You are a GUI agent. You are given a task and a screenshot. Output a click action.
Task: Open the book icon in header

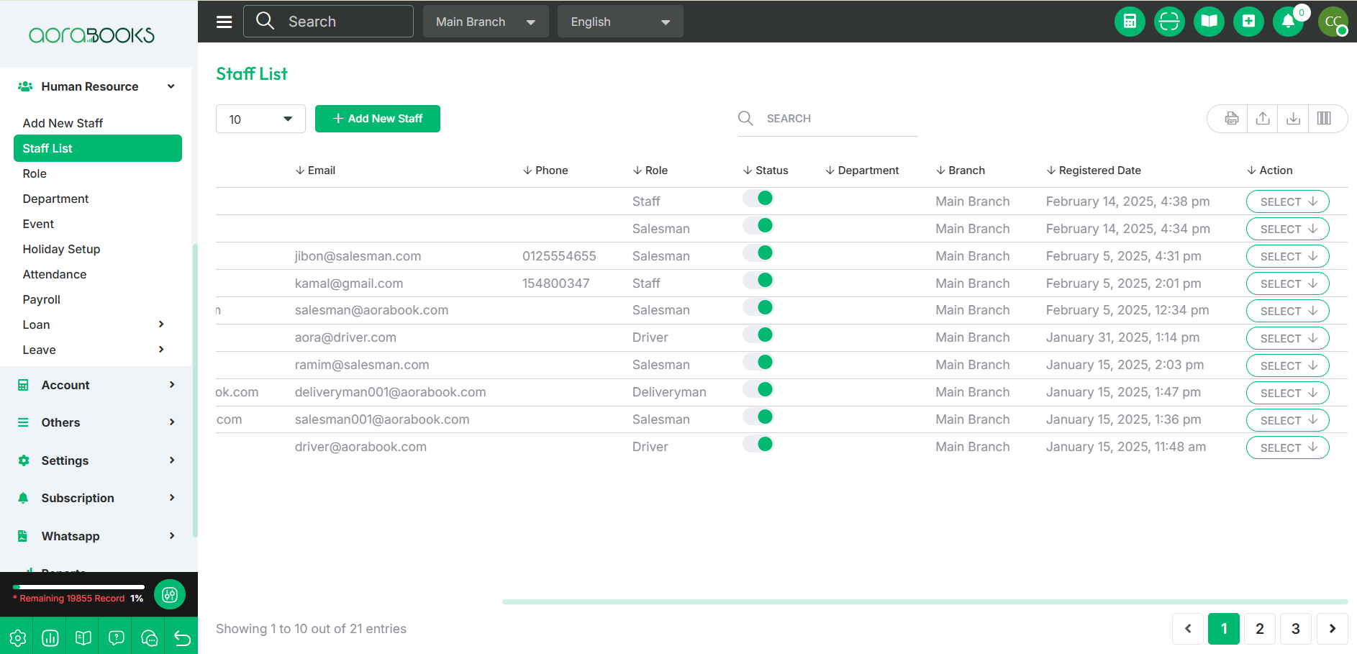click(1209, 22)
